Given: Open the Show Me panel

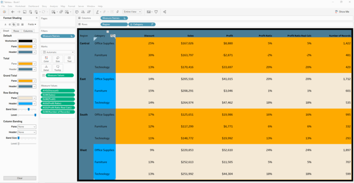Looking at the screenshot, I should pyautogui.click(x=342, y=12).
